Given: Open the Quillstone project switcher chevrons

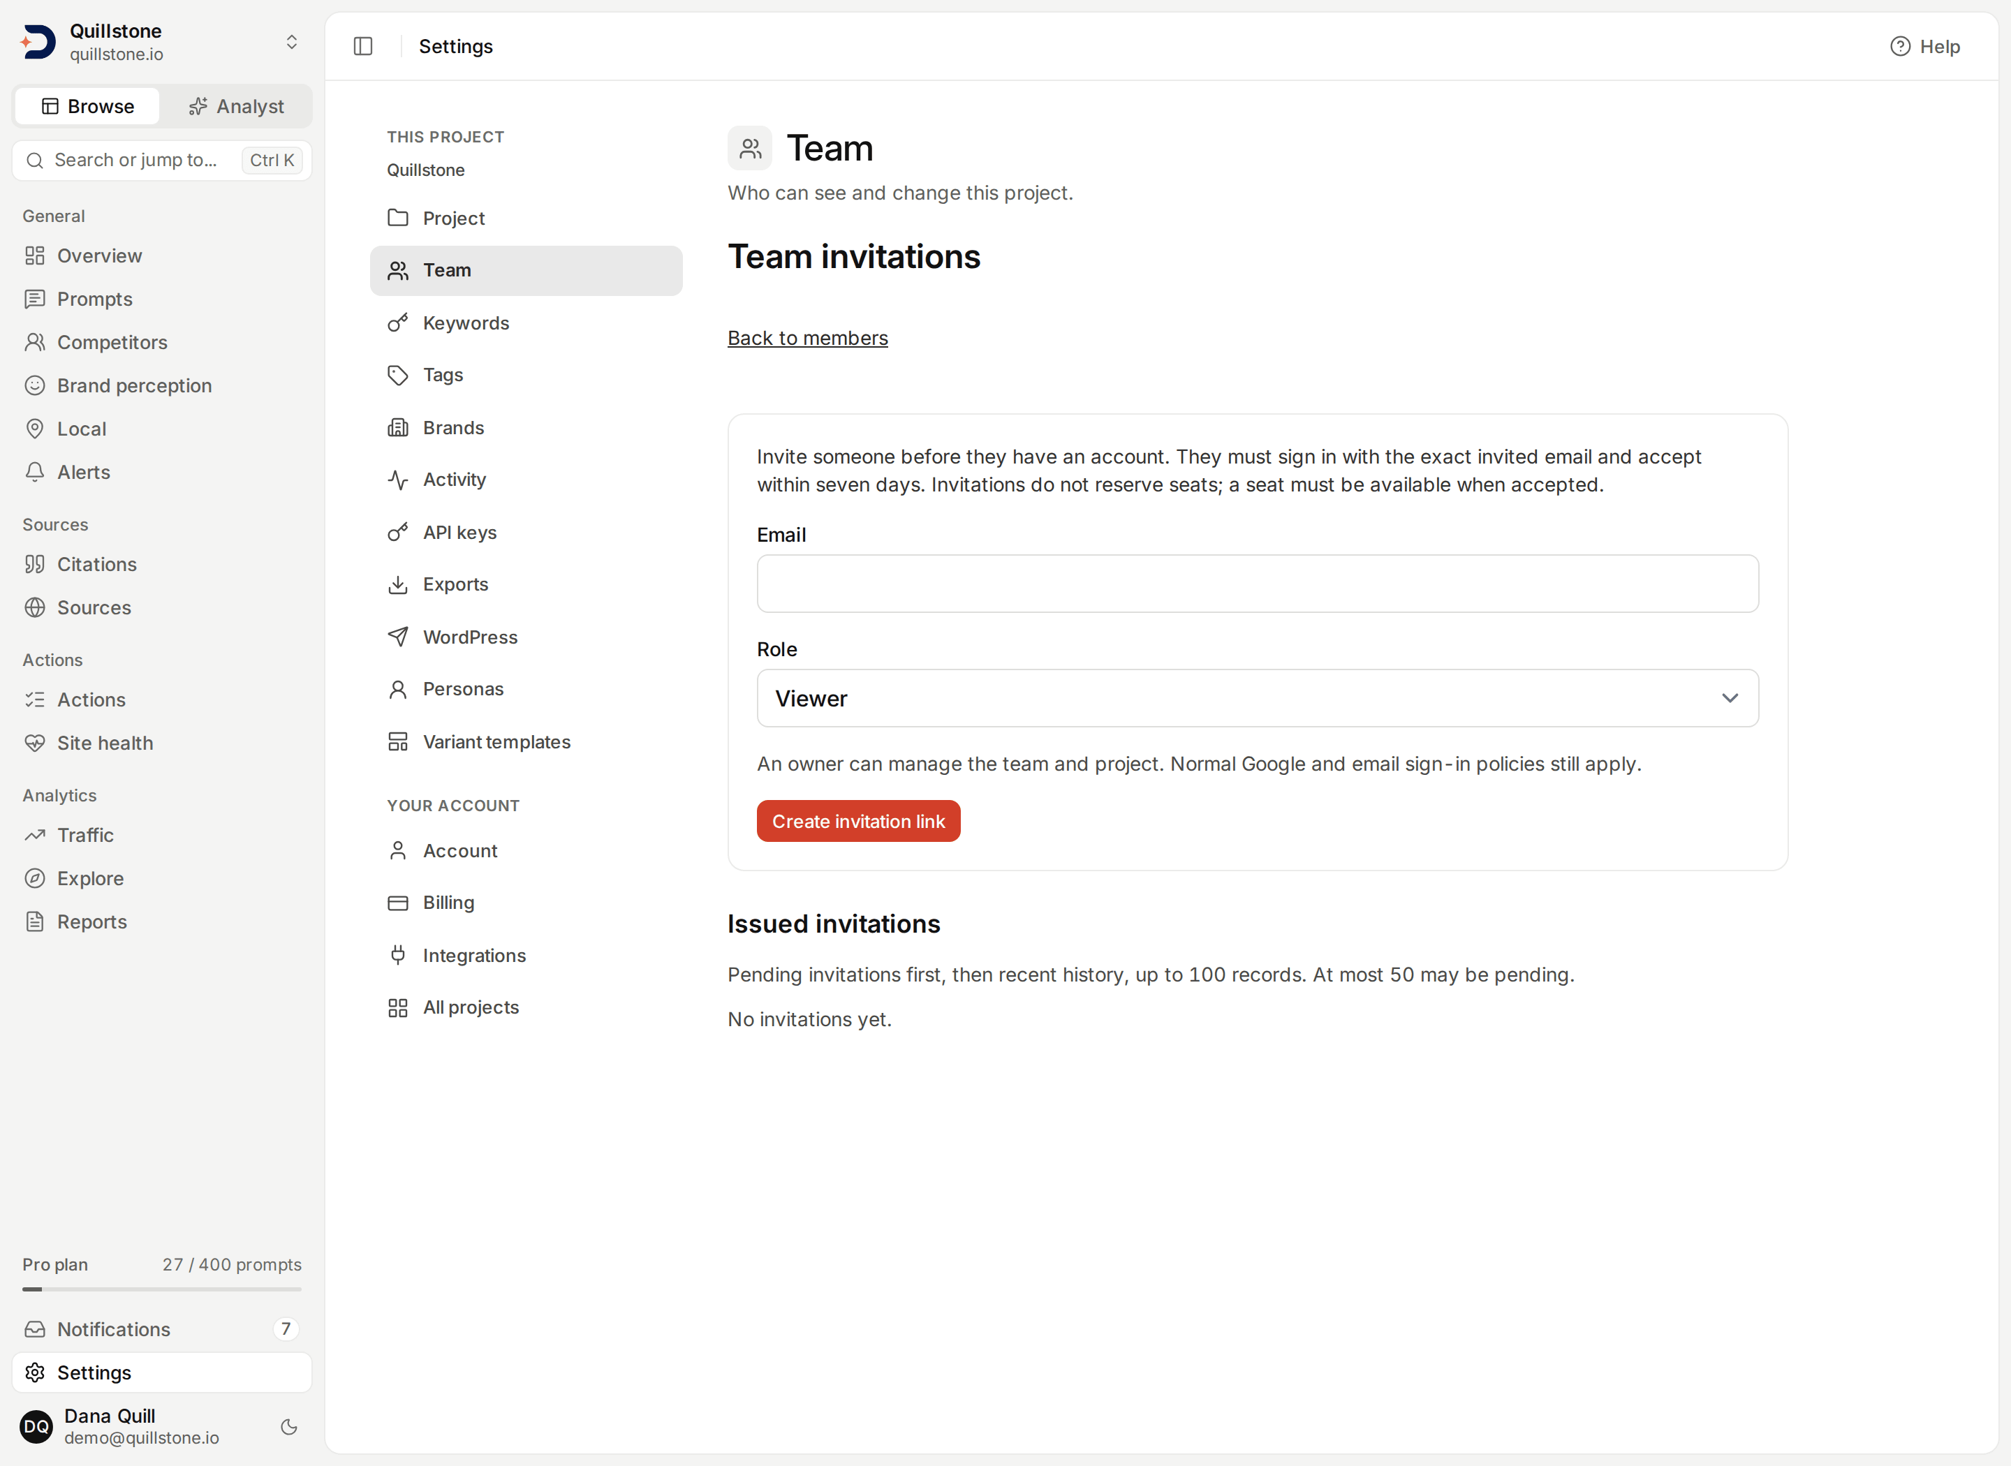Looking at the screenshot, I should coord(291,42).
